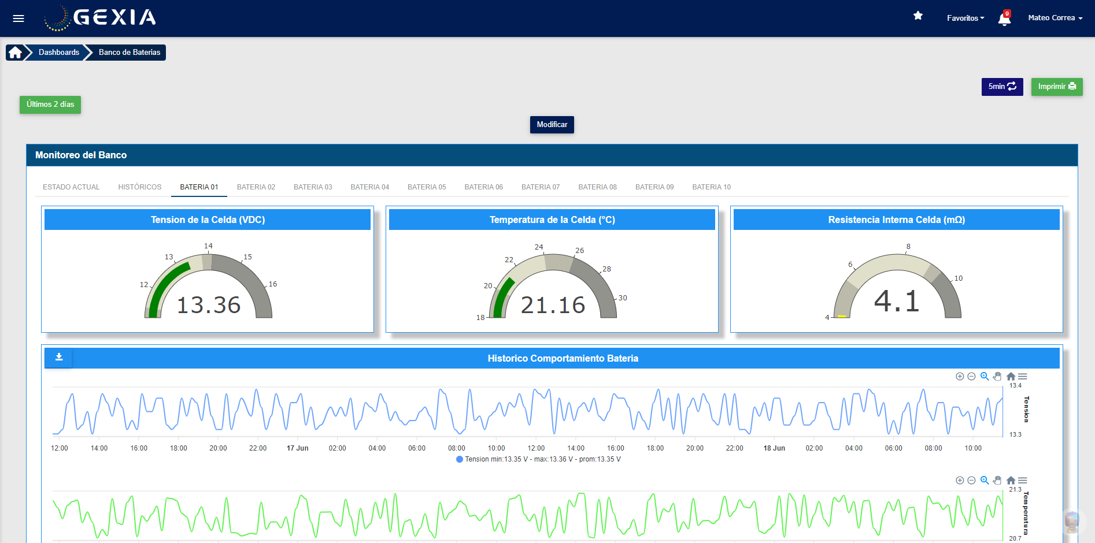The height and width of the screenshot is (543, 1095).
Task: Expand the Últimos 2 días date range selector
Action: tap(50, 105)
